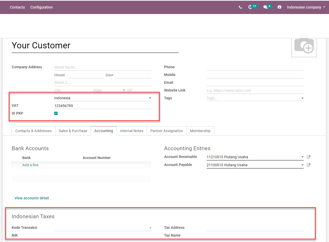Click the phone icon in top bar
Image resolution: width=329 pixels, height=242 pixels.
pyautogui.click(x=240, y=7)
